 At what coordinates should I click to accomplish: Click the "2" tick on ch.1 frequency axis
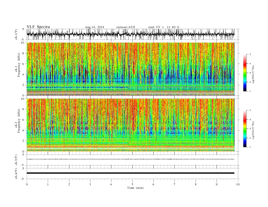(x=24, y=85)
